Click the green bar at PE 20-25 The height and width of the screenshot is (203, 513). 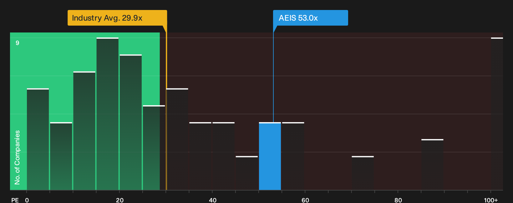point(131,122)
